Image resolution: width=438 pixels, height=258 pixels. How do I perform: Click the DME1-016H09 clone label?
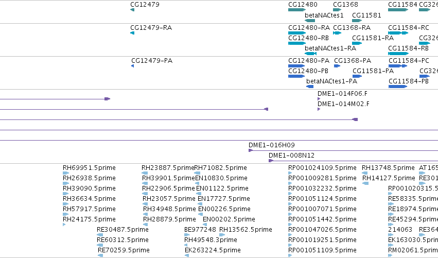click(272, 145)
